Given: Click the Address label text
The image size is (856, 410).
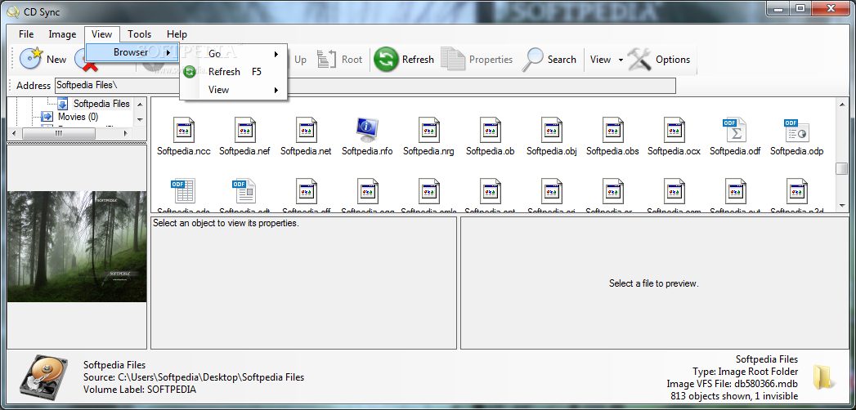Looking at the screenshot, I should click(x=34, y=86).
